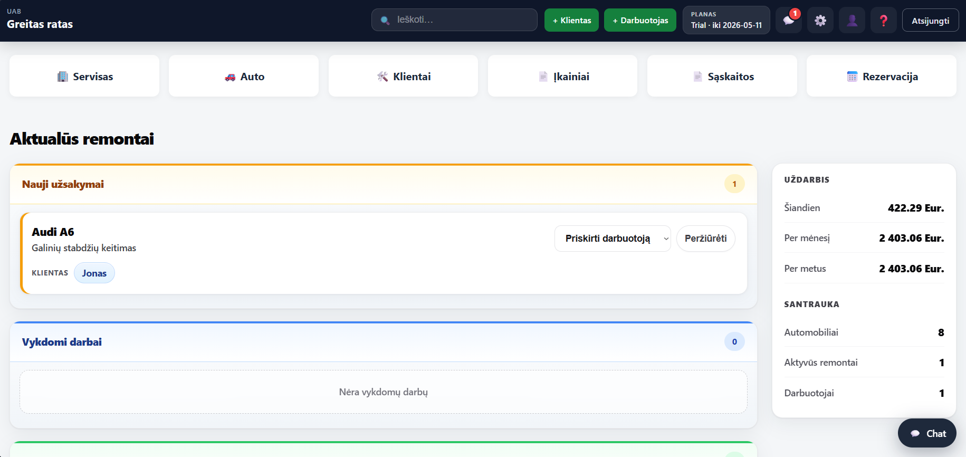Click the speech bubble icon in Chat button
This screenshot has width=966, height=457.
pyautogui.click(x=915, y=433)
